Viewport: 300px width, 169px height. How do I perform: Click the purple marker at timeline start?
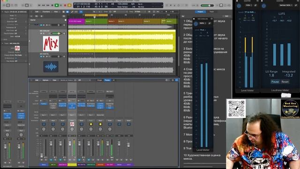[x=76, y=21]
